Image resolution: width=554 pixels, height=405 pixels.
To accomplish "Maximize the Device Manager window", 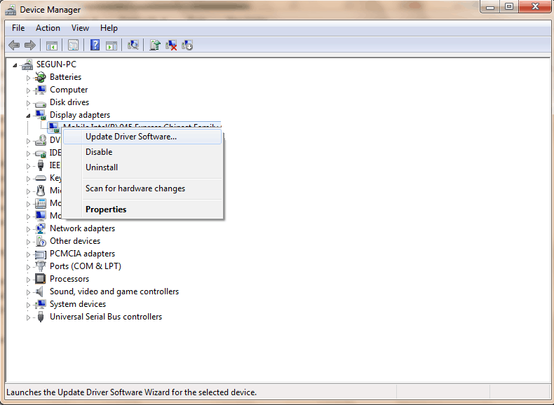I will tap(509, 7).
